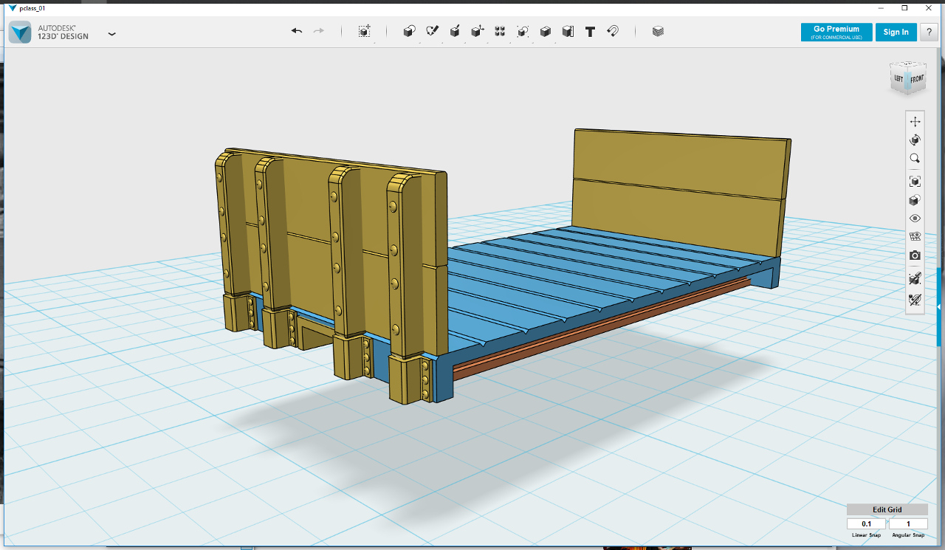Viewport: 945px width, 550px height.
Task: Click the Sign In button
Action: pyautogui.click(x=896, y=32)
